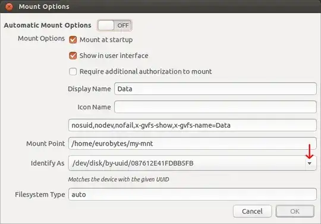
Task: Click the Automatic Mount Options heading label
Action: pos(48,26)
